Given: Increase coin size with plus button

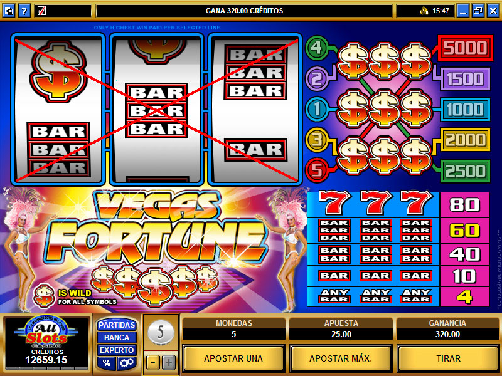Looking at the screenshot, I should [169, 362].
